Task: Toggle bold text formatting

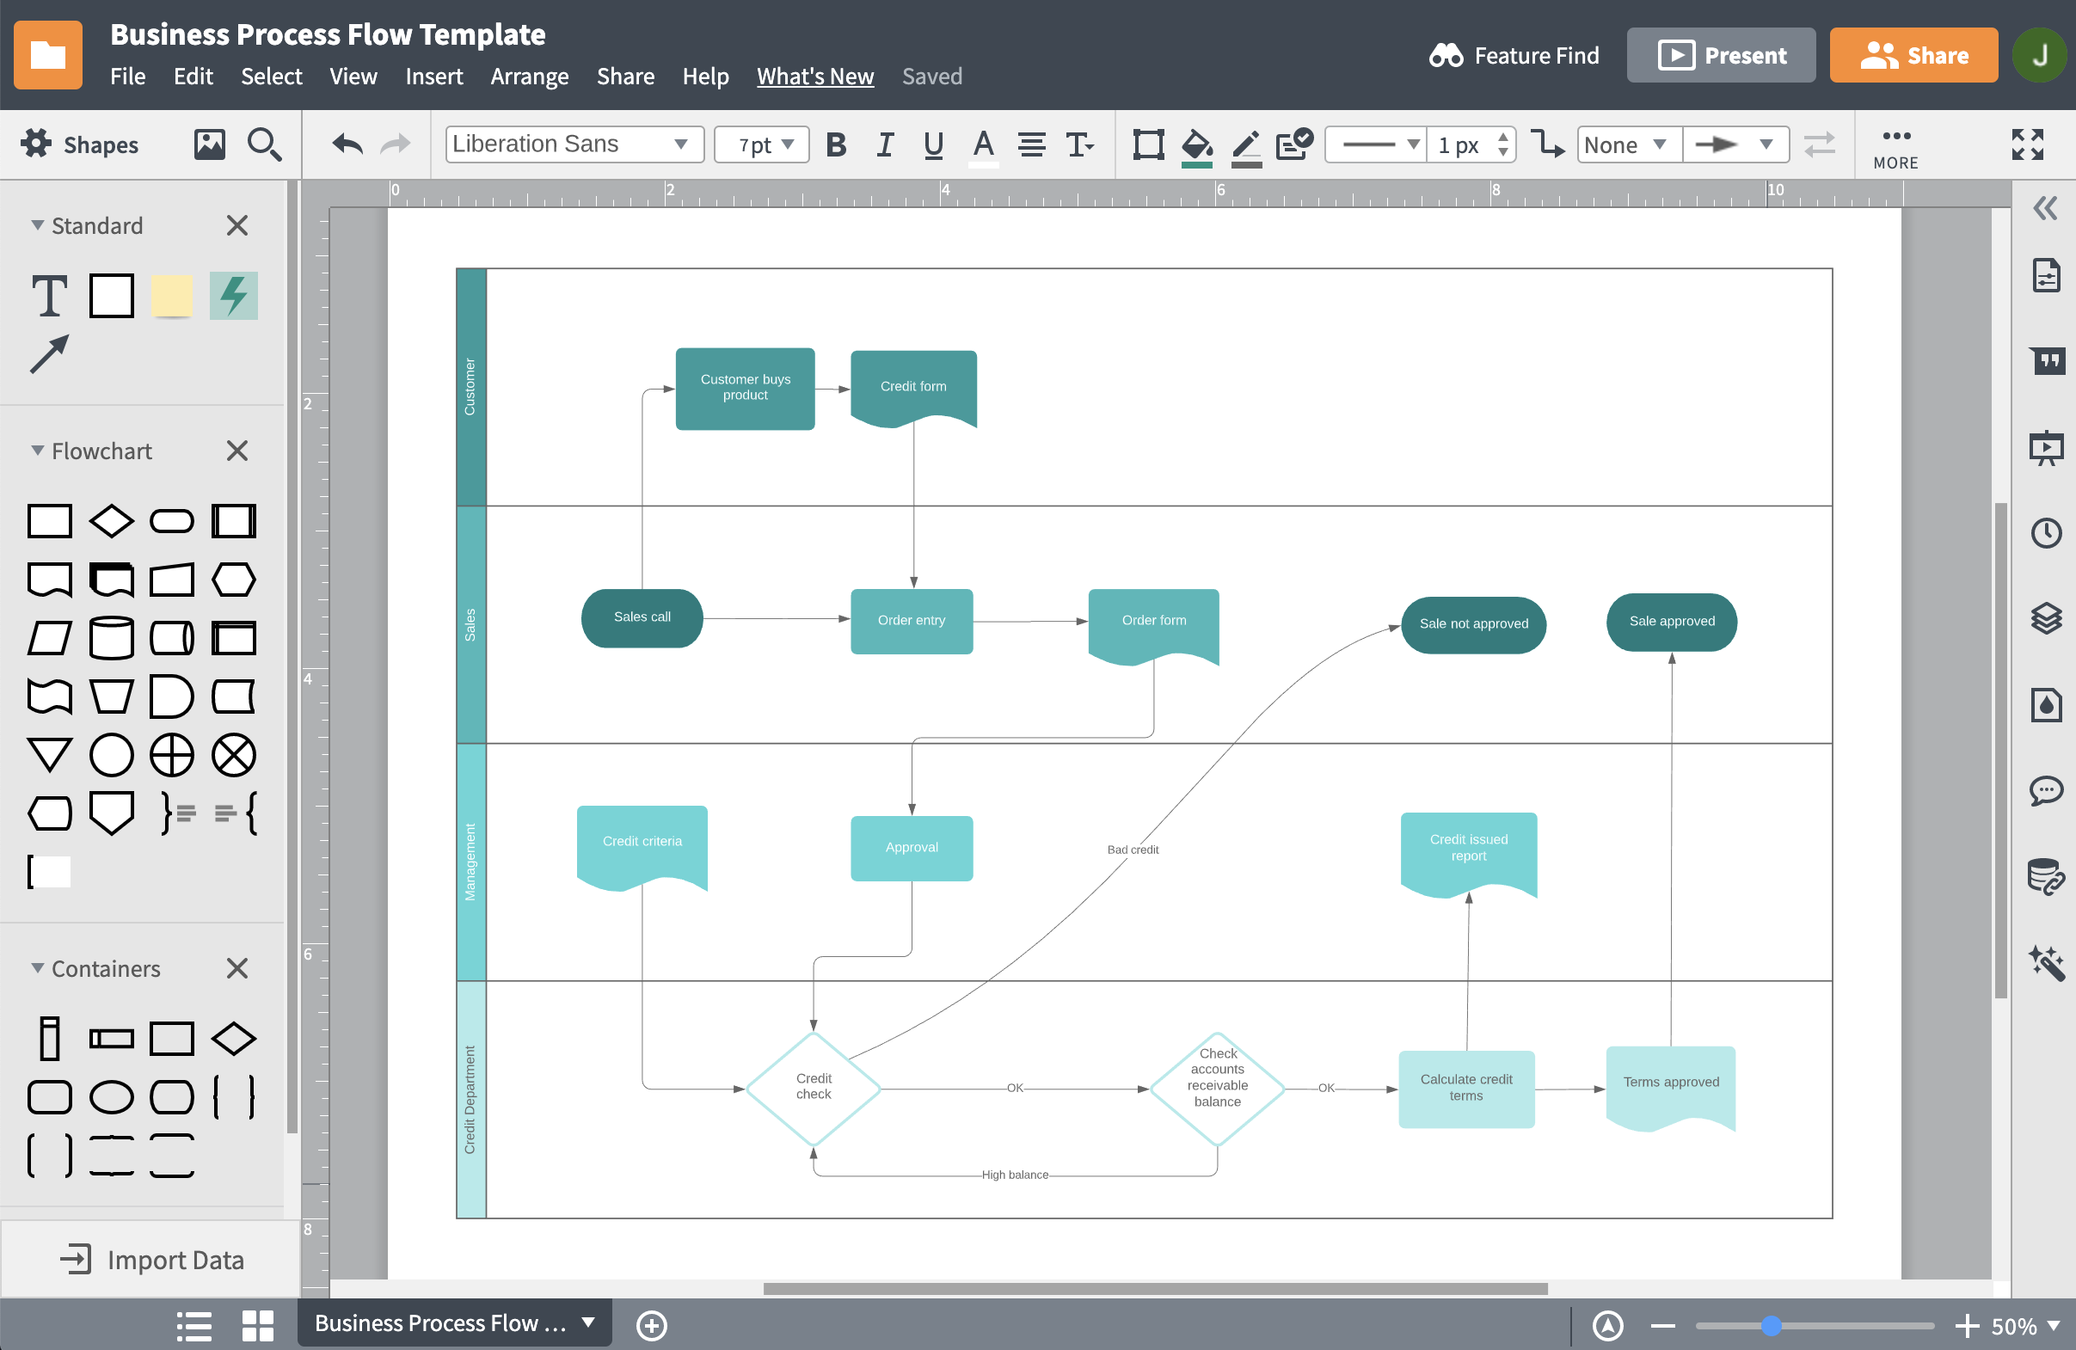Action: pos(836,144)
